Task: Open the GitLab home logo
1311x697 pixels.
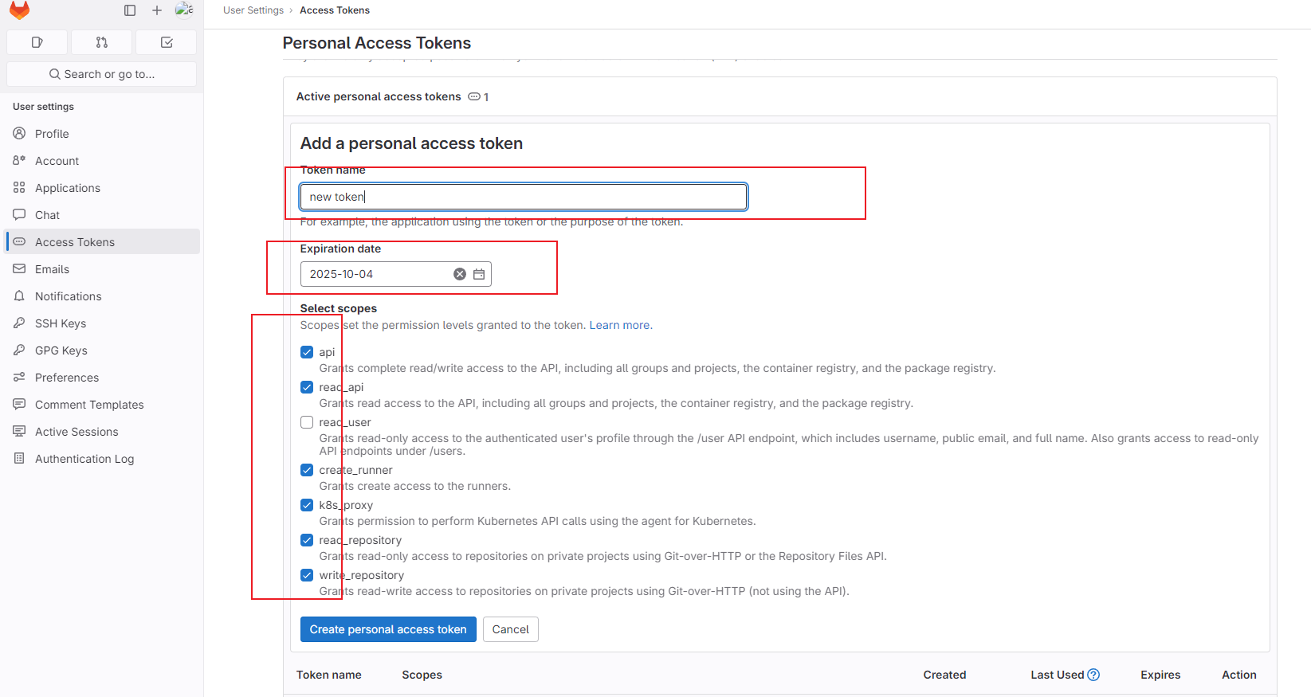Action: pos(19,10)
